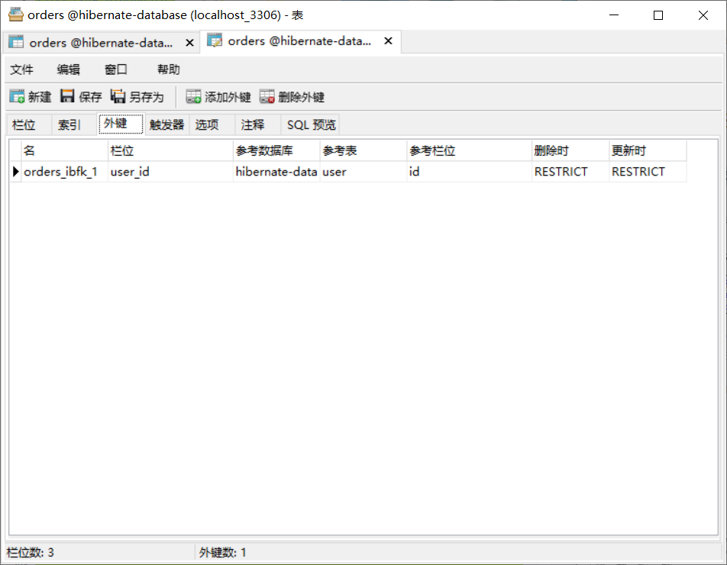This screenshot has height=565, width=727.
Task: Click the 新建 (New) toolbar icon
Action: click(17, 96)
